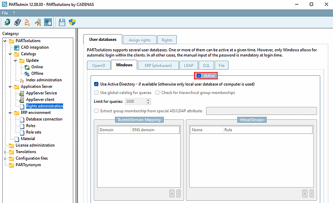Screen dimensions: 333x203
Task: Select Roles in the tree
Action: tap(31, 126)
